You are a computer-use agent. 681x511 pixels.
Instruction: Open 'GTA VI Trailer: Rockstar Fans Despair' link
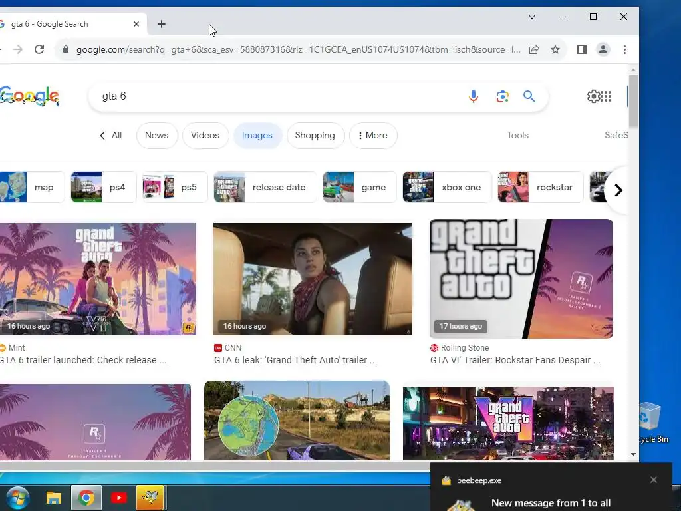point(515,360)
